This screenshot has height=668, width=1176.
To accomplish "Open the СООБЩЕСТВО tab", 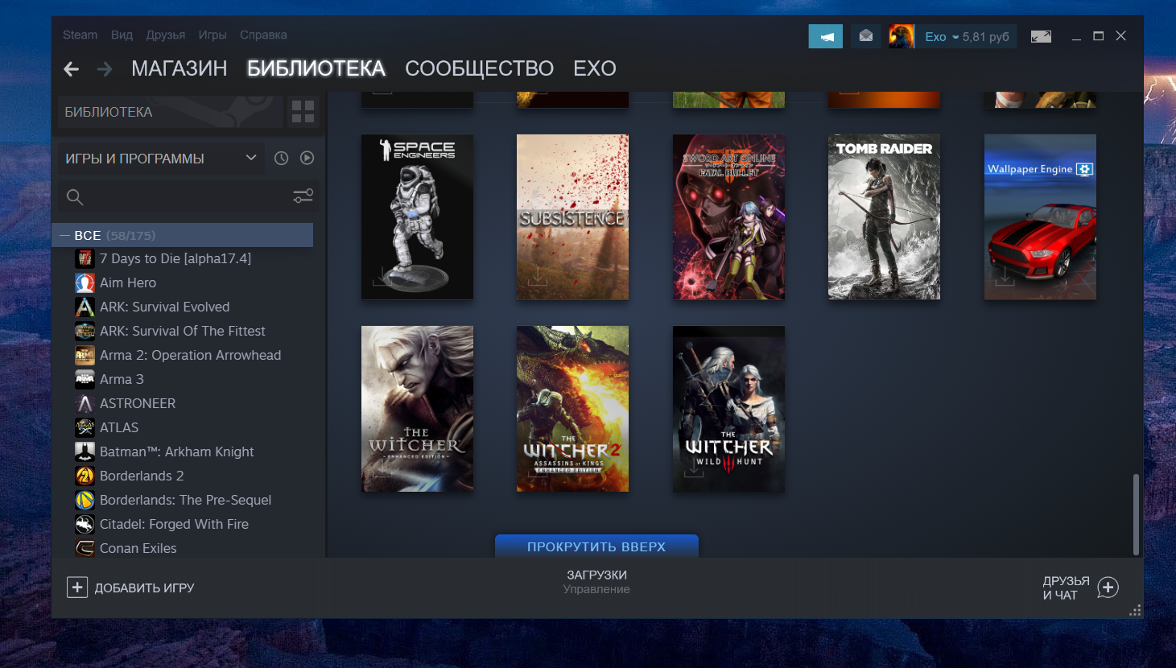I will [x=479, y=68].
